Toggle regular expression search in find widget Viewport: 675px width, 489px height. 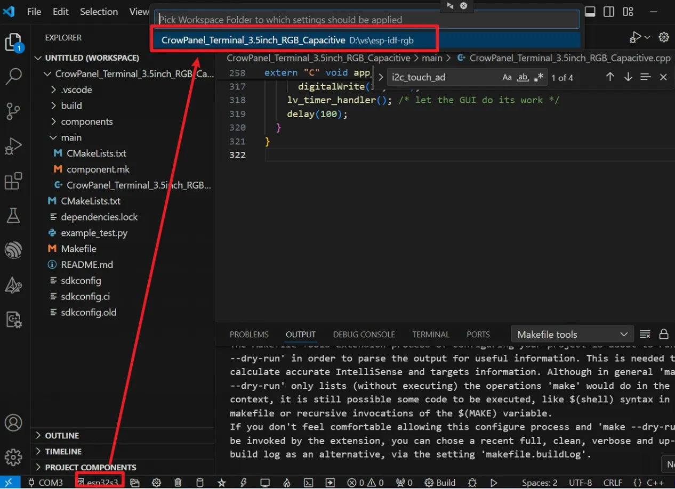pyautogui.click(x=539, y=77)
